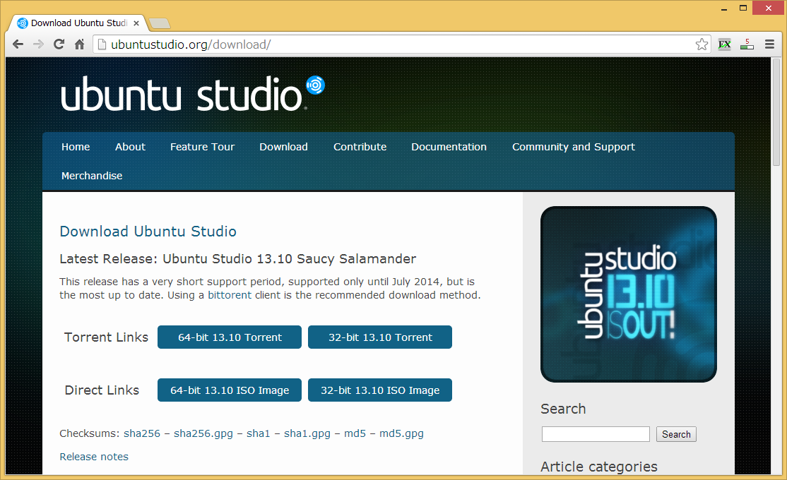
Task: Open the Feature Tour page
Action: point(202,147)
